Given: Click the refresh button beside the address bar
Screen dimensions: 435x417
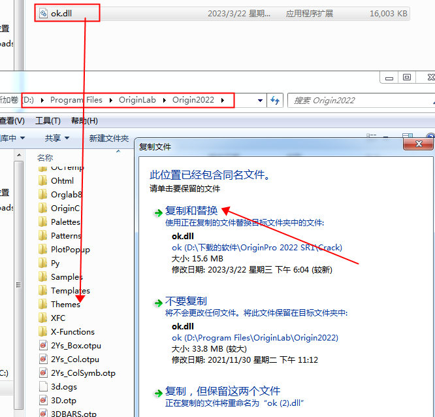Looking at the screenshot, I should click(275, 100).
